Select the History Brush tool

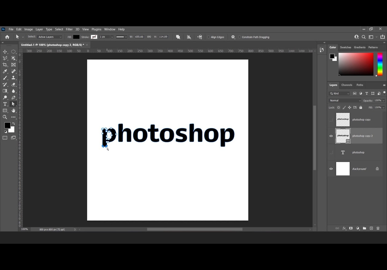pos(5,85)
